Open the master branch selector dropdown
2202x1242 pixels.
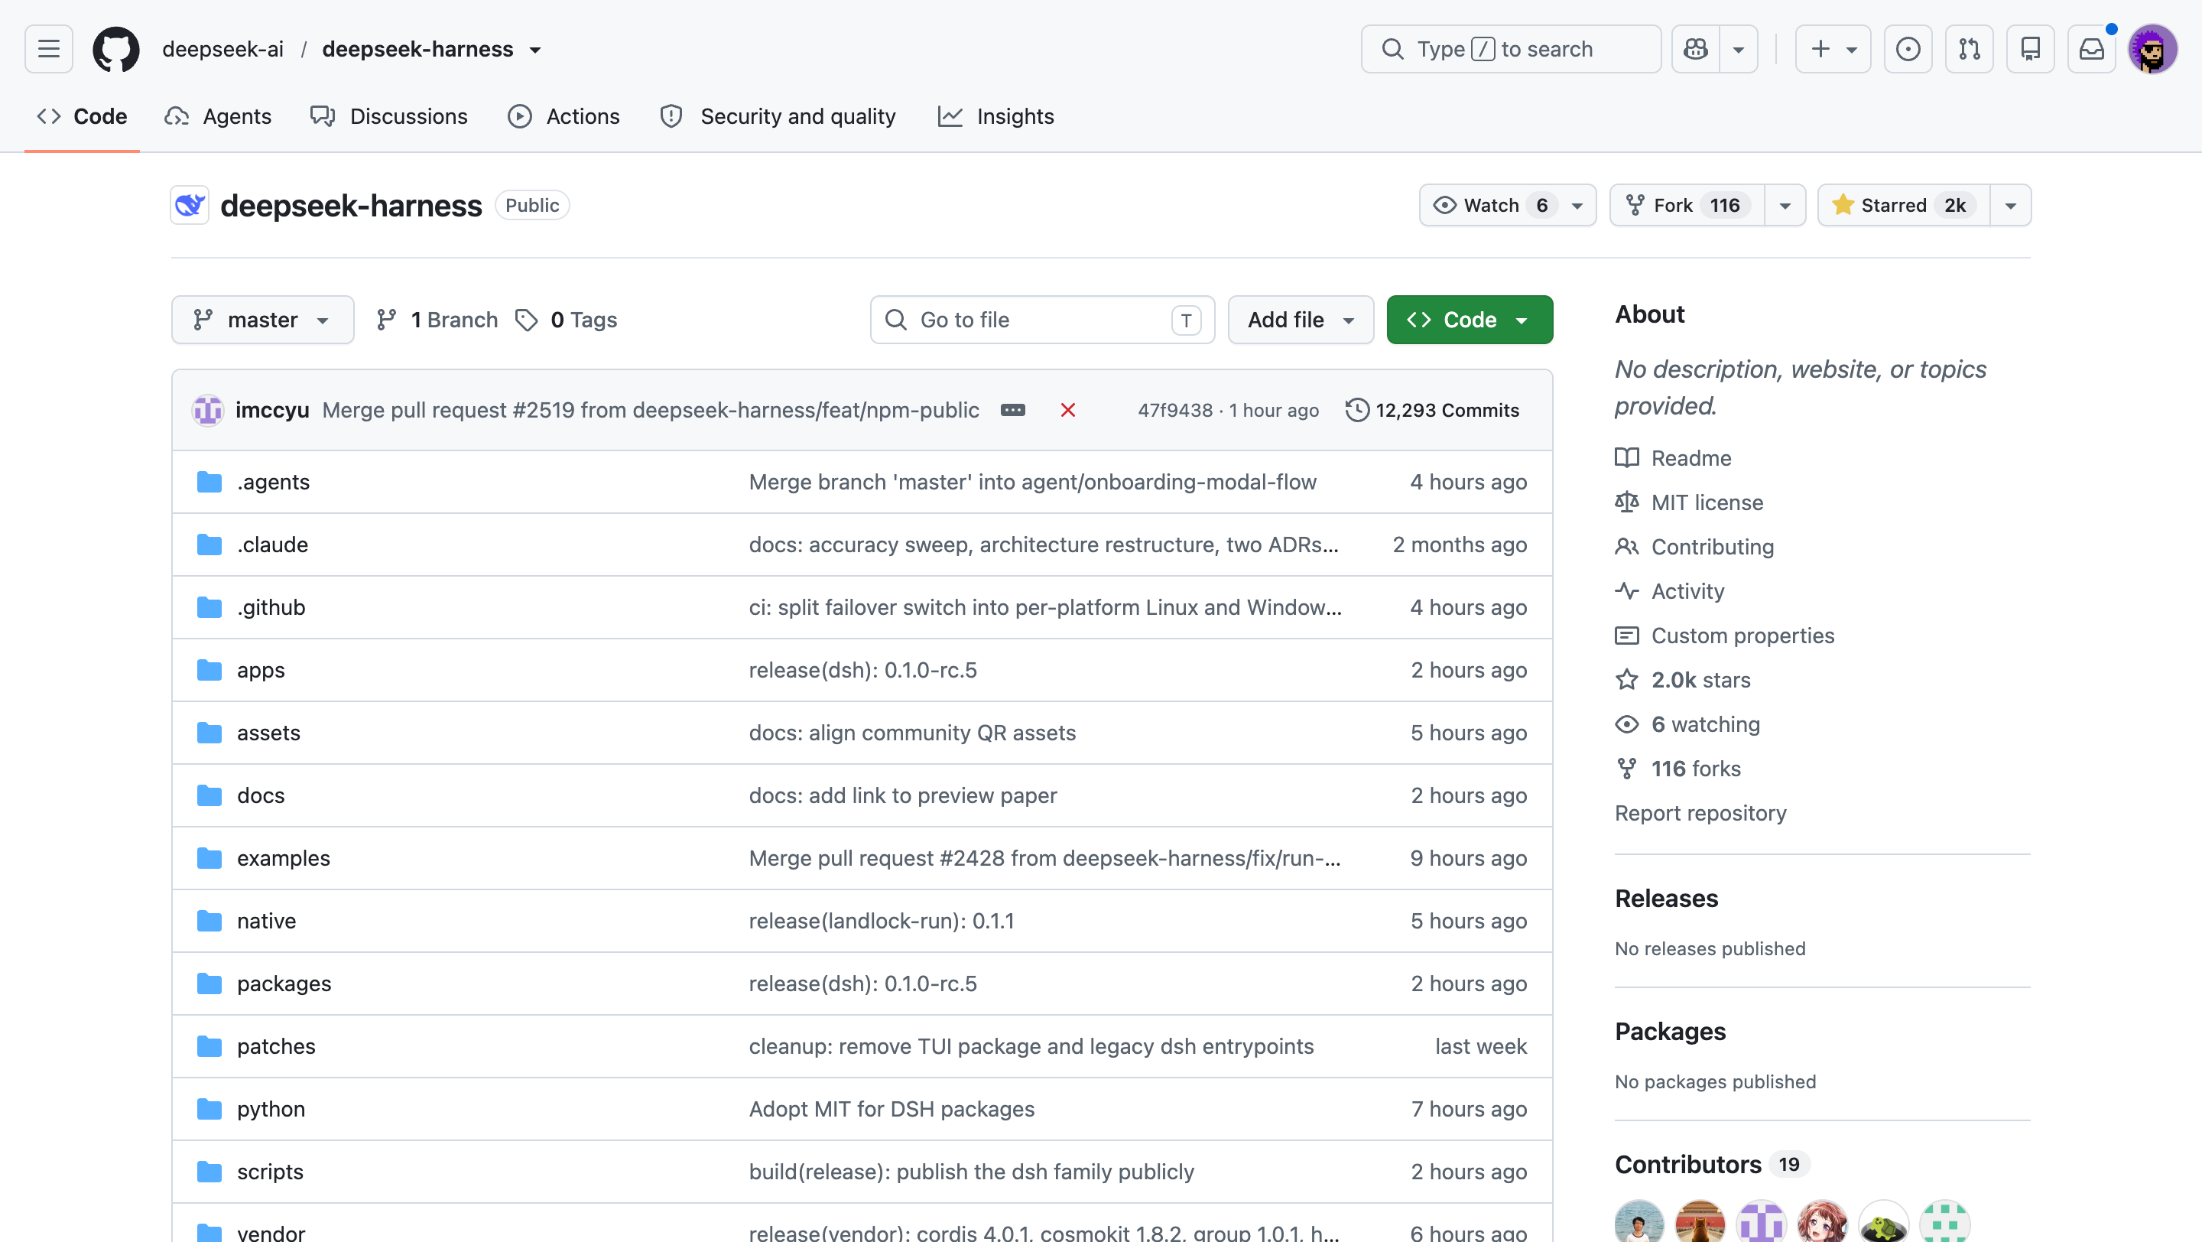(262, 320)
